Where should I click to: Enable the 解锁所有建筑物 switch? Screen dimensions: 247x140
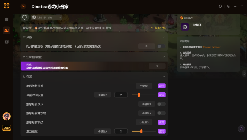pos(161,113)
